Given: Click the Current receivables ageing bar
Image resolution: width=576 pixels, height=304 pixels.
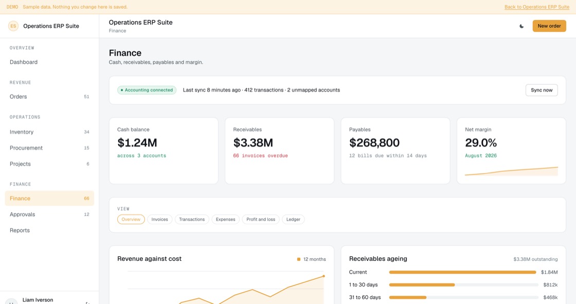Looking at the screenshot, I should pos(463,273).
